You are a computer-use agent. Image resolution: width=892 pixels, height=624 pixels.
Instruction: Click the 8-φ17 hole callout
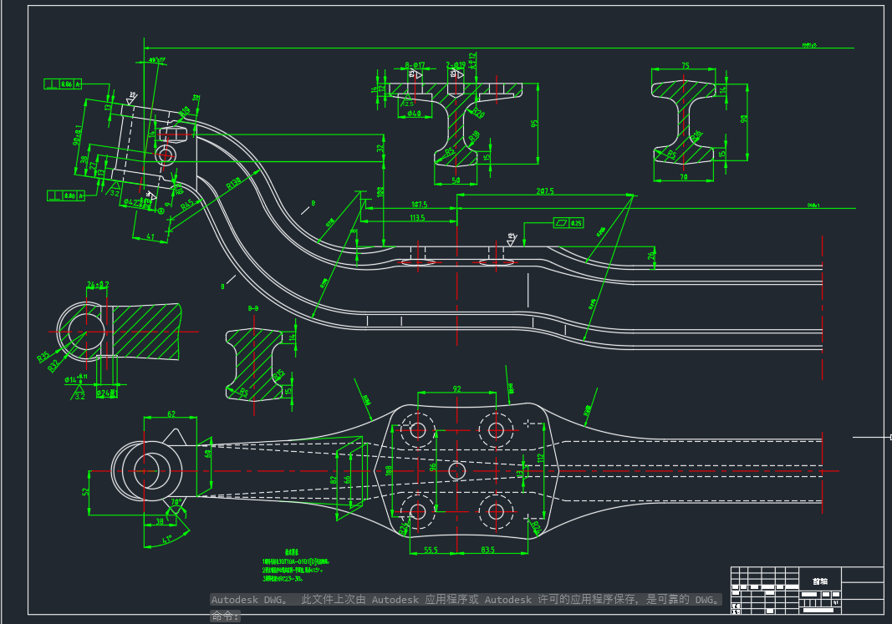point(415,65)
